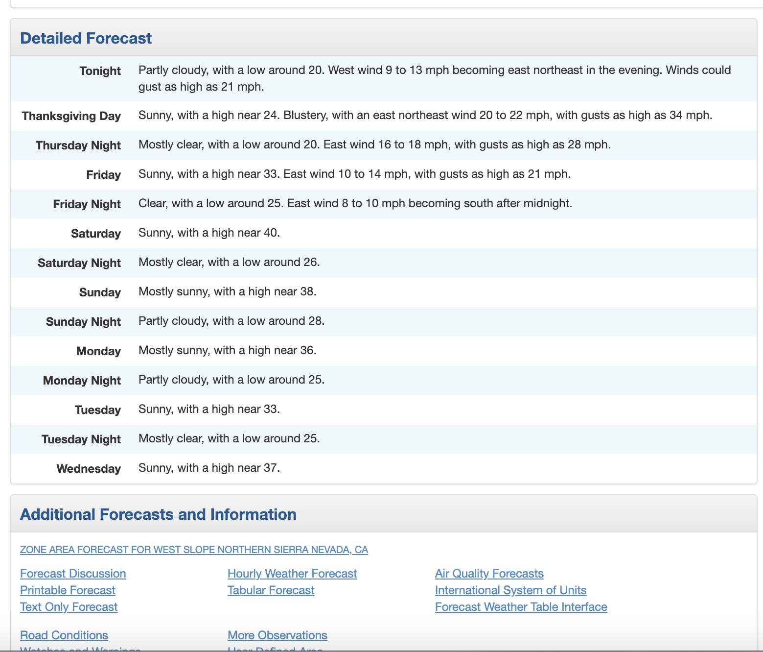Click the Detailed Forecast heading
Image resolution: width=763 pixels, height=652 pixels.
[x=86, y=38]
